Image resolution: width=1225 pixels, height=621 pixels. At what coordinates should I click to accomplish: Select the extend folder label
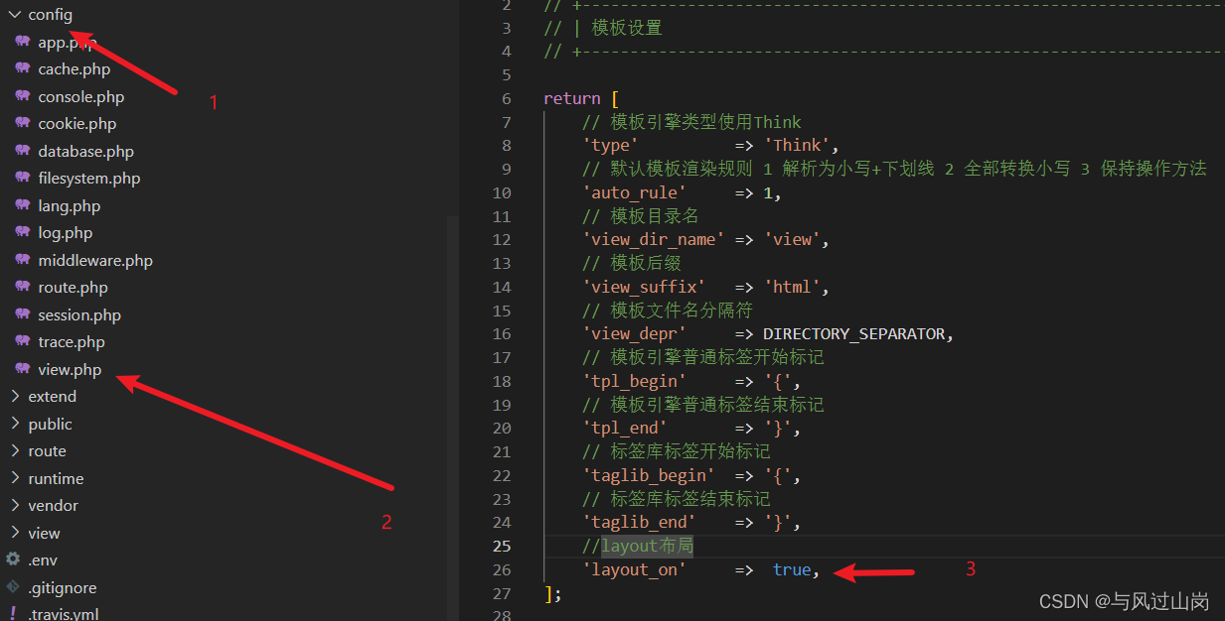pyautogui.click(x=53, y=396)
